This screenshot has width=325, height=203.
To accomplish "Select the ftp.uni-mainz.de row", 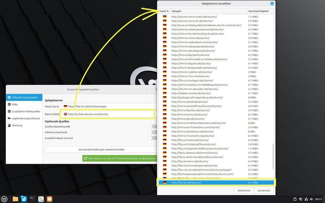I will click(x=216, y=140).
